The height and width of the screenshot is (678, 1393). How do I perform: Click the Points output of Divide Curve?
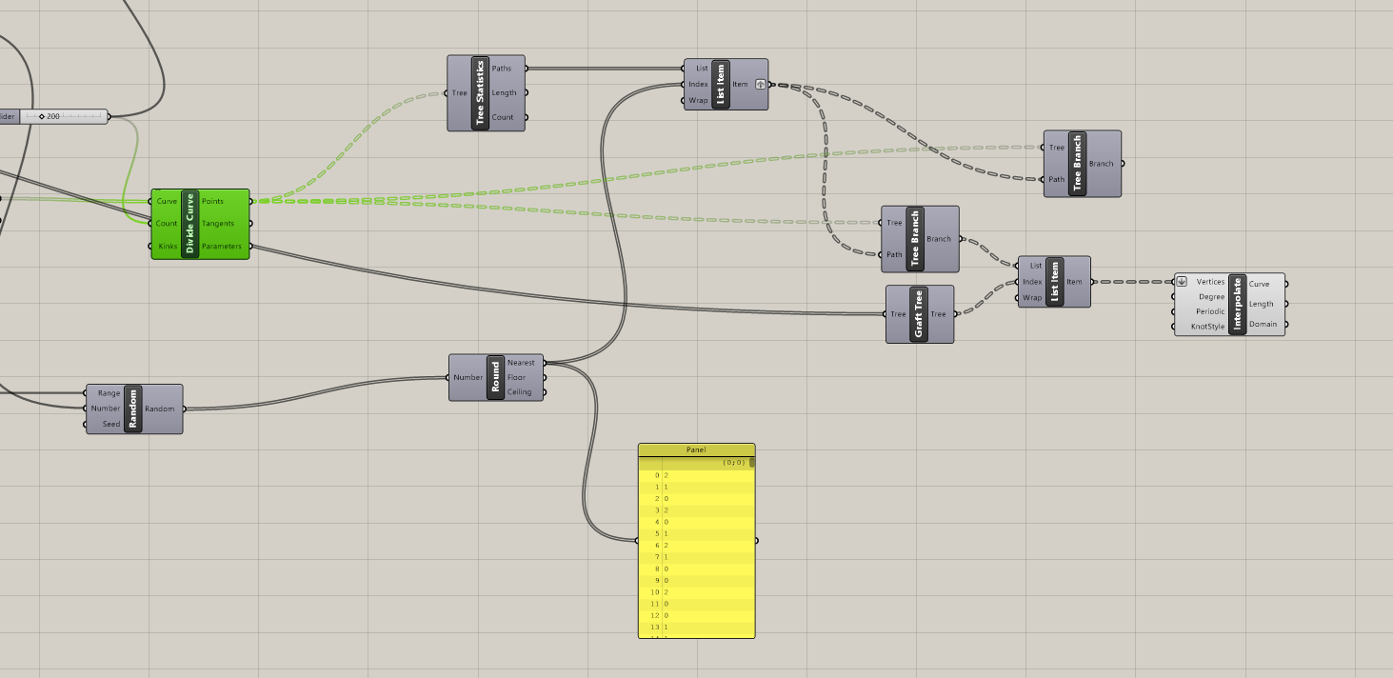tap(212, 201)
